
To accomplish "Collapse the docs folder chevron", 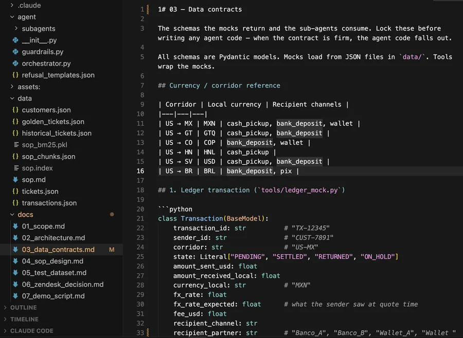I will [x=12, y=214].
